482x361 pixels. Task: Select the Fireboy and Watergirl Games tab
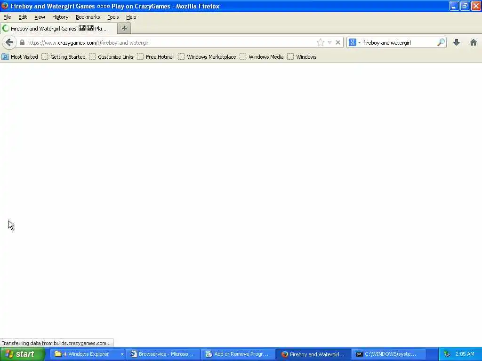pos(58,29)
